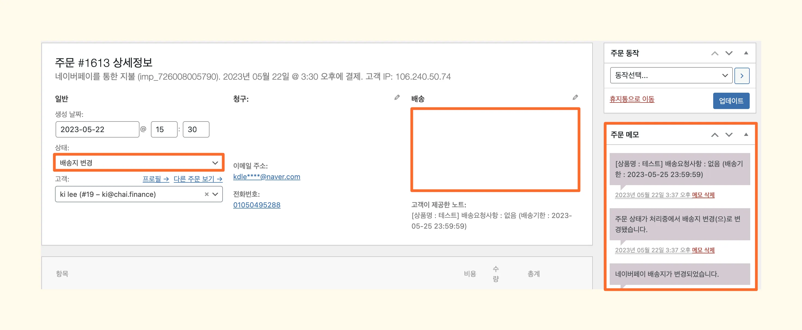Click the creation date field 2023-05-22
The height and width of the screenshot is (330, 802).
tap(97, 129)
